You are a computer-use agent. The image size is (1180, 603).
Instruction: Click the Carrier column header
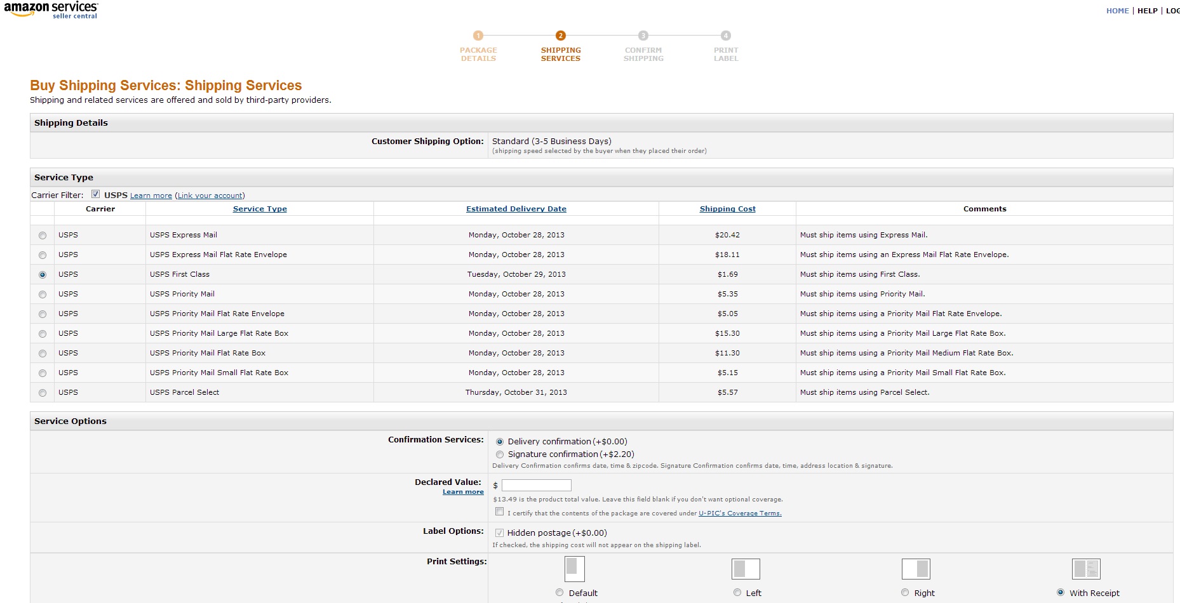100,209
